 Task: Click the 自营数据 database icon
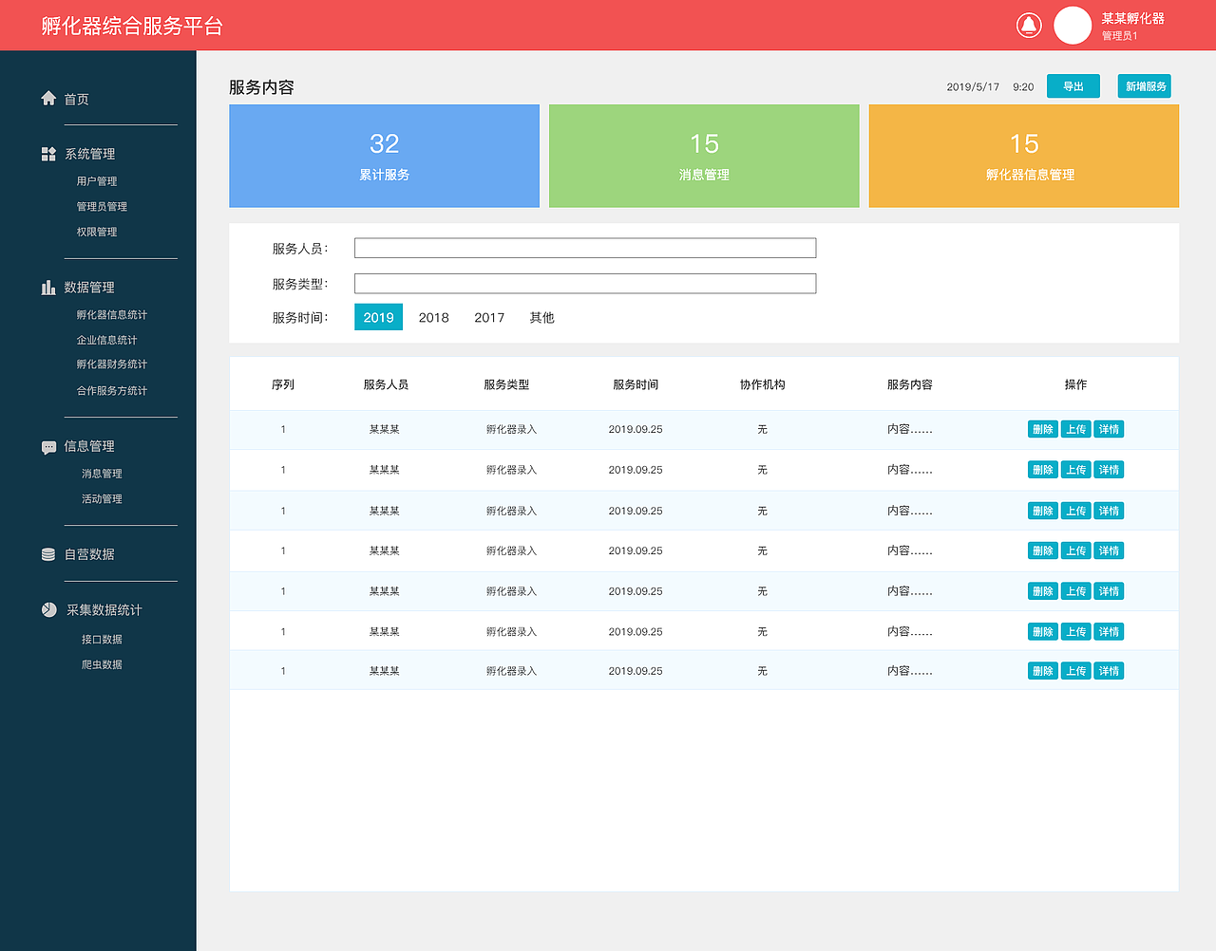click(48, 554)
